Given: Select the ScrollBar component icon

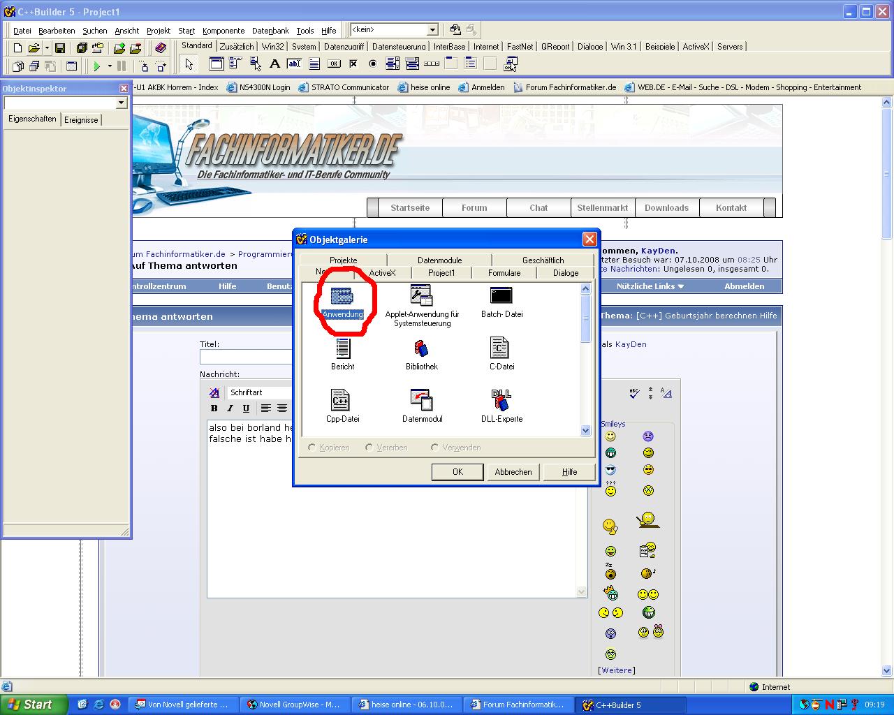Looking at the screenshot, I should coord(432,64).
